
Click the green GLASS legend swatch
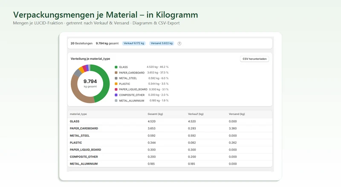click(x=116, y=67)
